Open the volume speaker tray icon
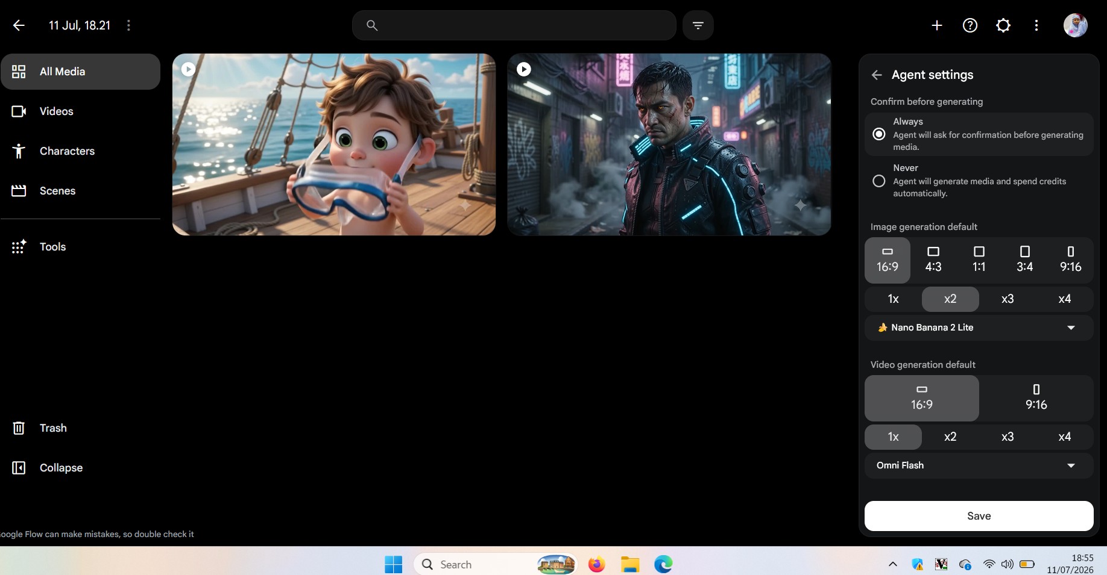The height and width of the screenshot is (575, 1107). (x=1007, y=564)
